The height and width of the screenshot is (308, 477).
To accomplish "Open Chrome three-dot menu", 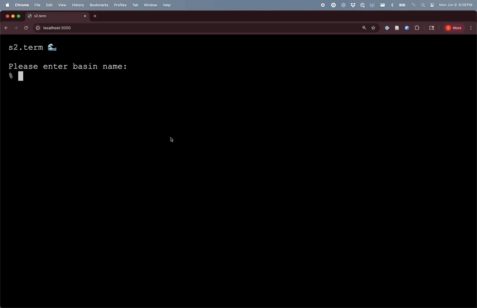I will (x=471, y=28).
